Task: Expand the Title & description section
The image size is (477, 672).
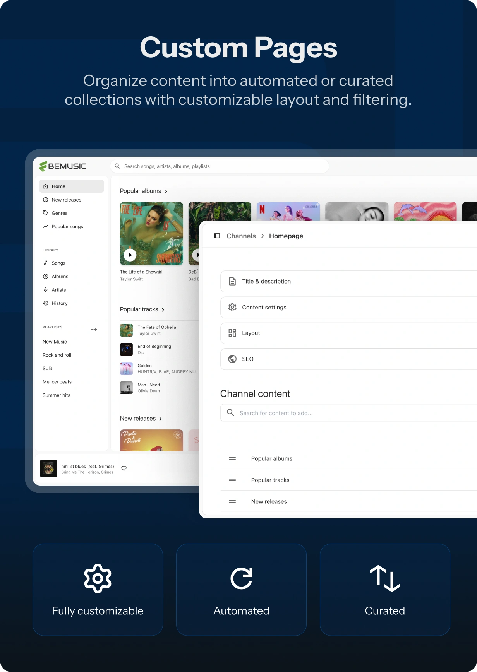Action: 349,281
